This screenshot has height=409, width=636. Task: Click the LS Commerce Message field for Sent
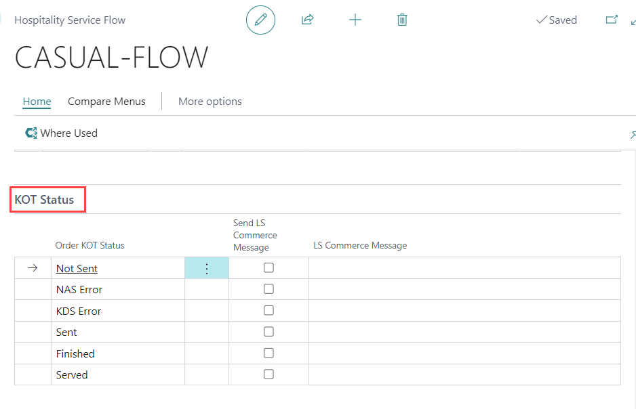[464, 332]
